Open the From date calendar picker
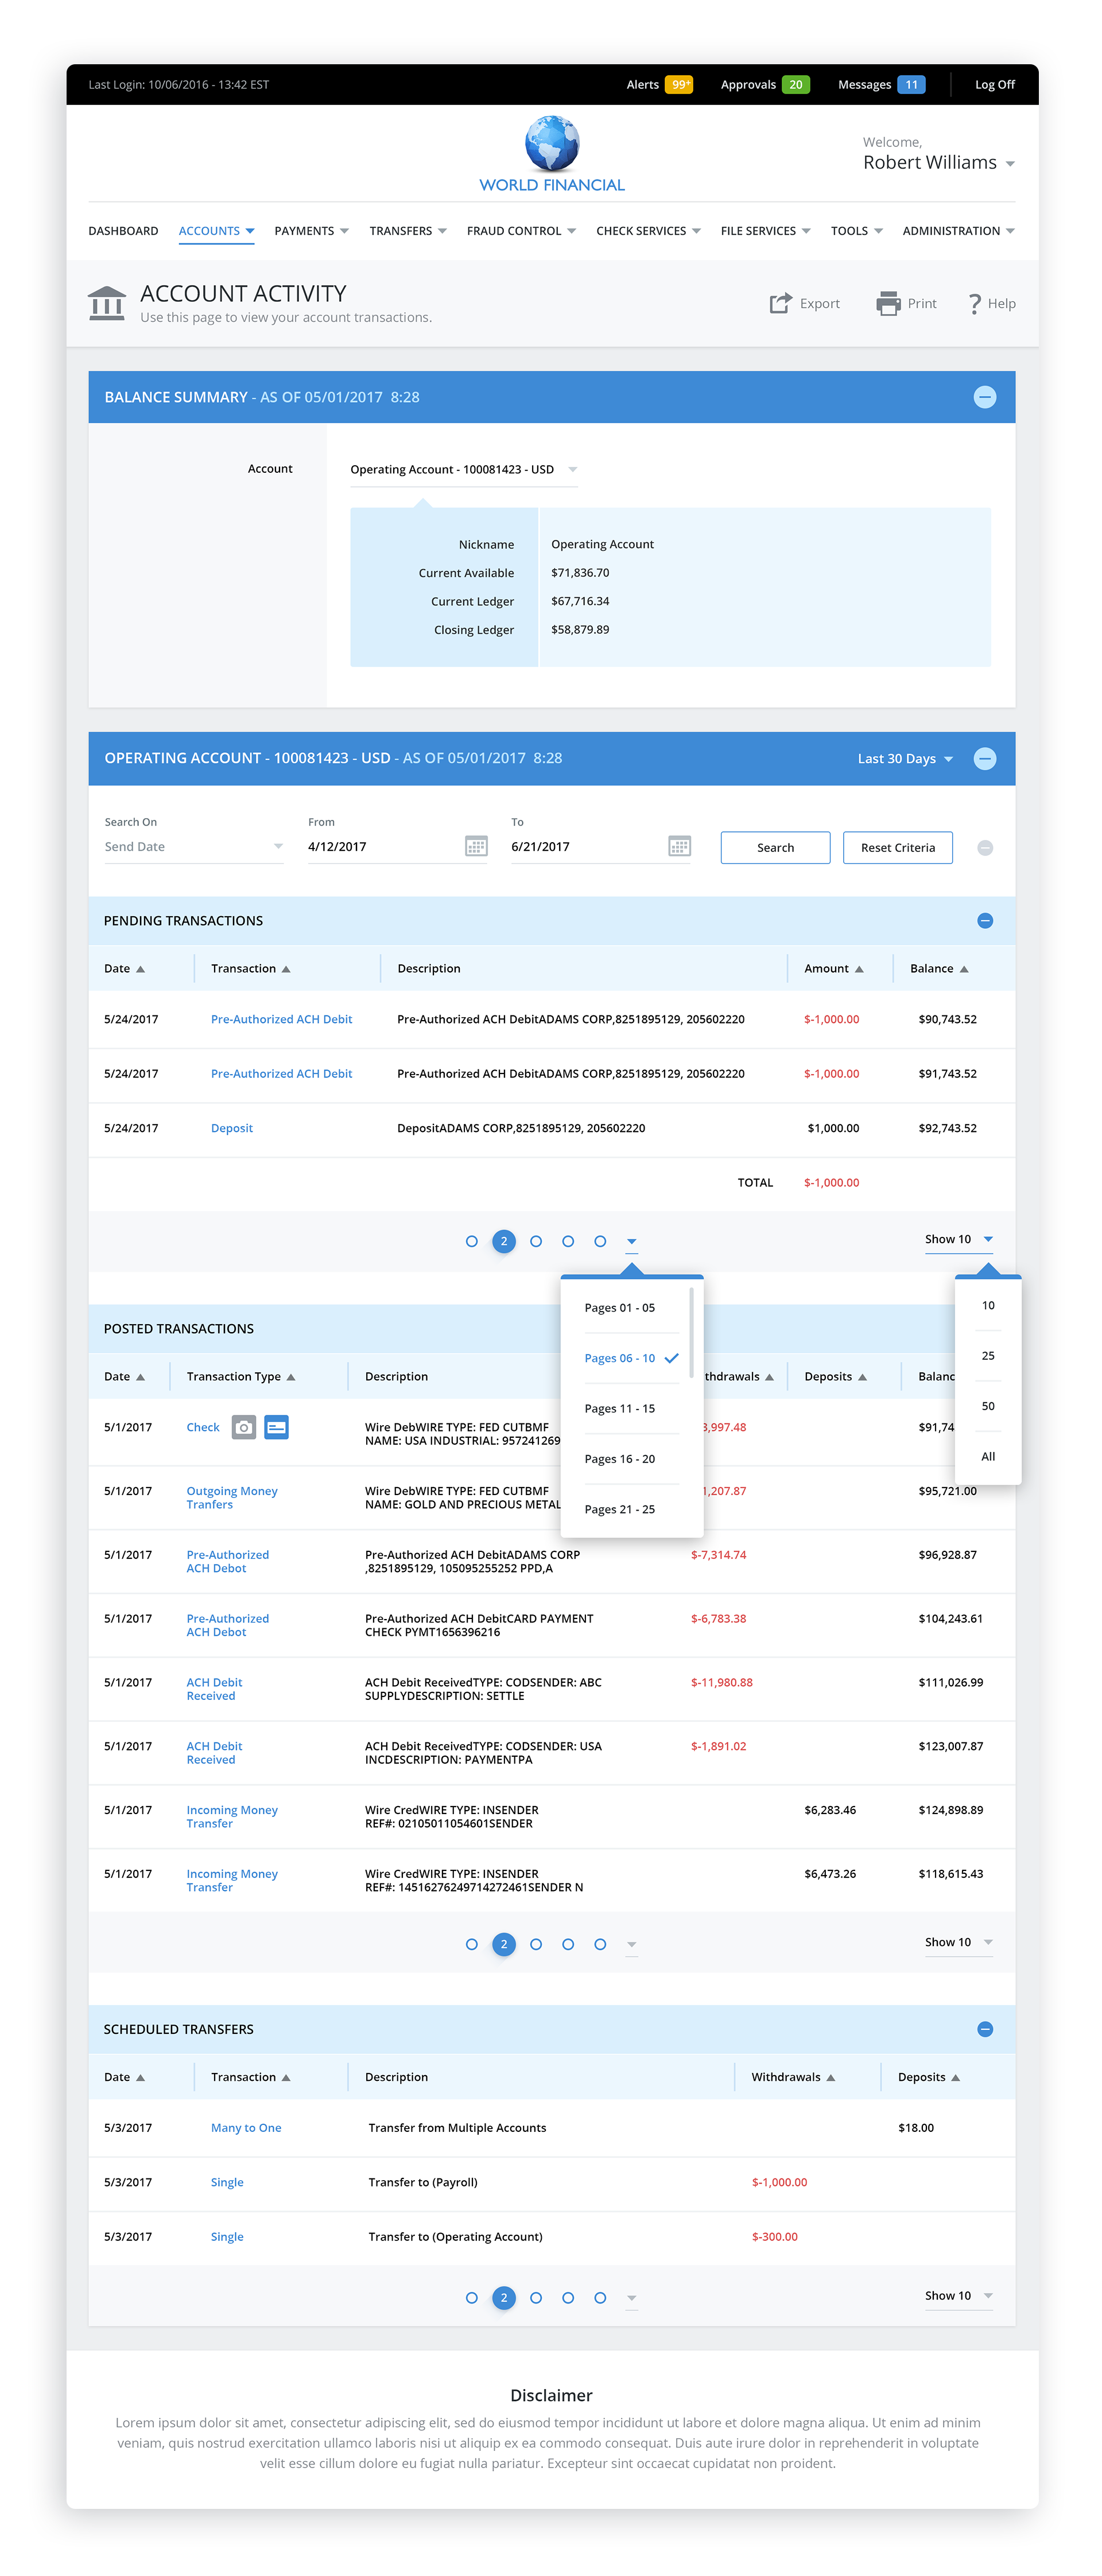 pos(476,846)
